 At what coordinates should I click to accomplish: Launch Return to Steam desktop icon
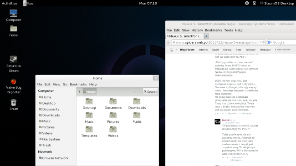point(14,64)
